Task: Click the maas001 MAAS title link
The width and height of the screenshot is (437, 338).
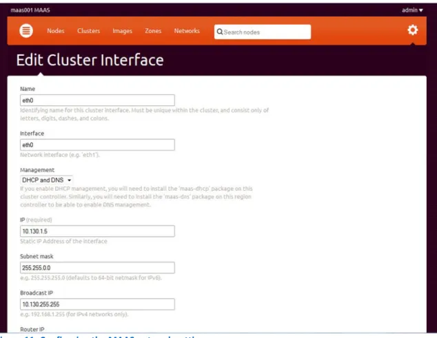Action: [30, 10]
